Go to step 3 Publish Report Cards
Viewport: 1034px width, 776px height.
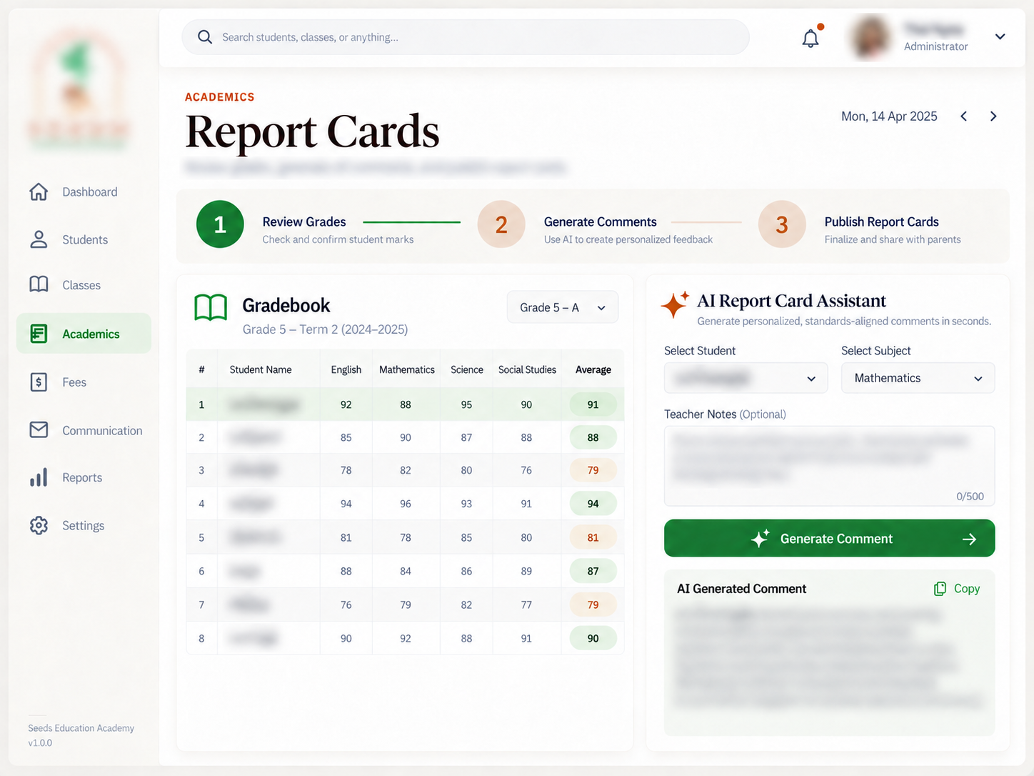click(x=860, y=224)
